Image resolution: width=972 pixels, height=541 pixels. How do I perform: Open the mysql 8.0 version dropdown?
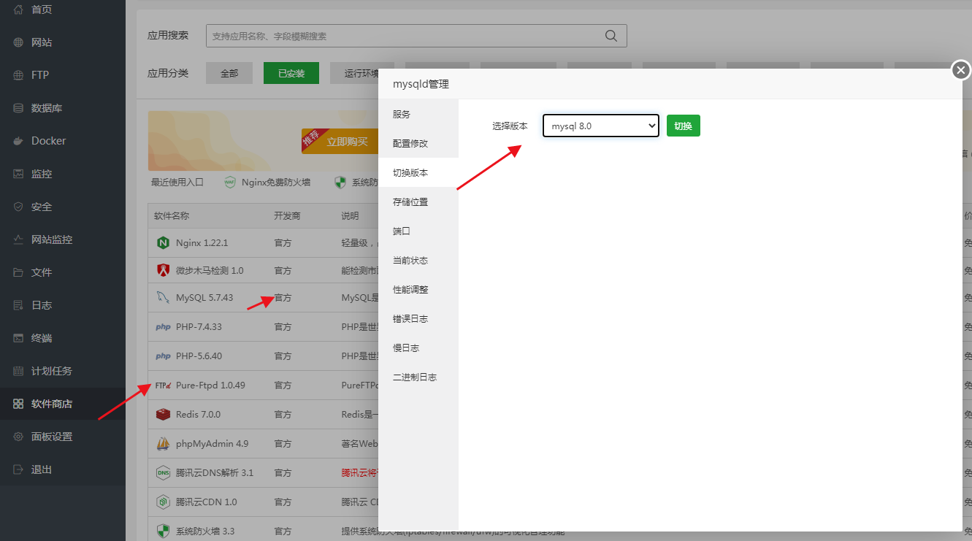(601, 126)
